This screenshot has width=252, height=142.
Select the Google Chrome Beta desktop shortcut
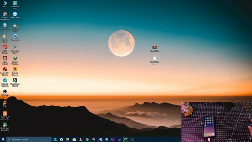[x=5, y=16]
